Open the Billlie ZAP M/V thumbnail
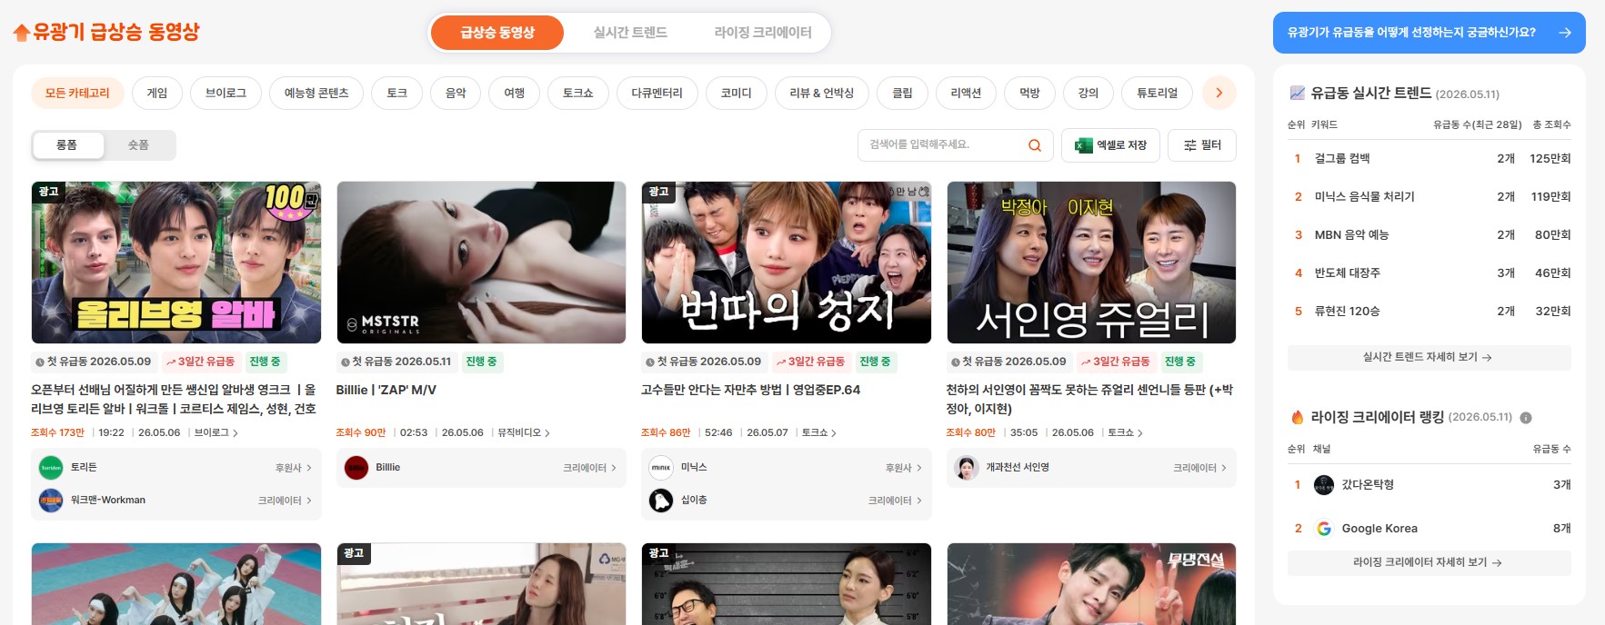The height and width of the screenshot is (625, 1605). click(x=481, y=263)
